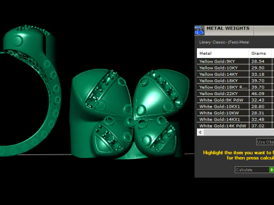This screenshot has height=205, width=274.
Task: Click the 46.09 grams value
Action: (x=258, y=93)
